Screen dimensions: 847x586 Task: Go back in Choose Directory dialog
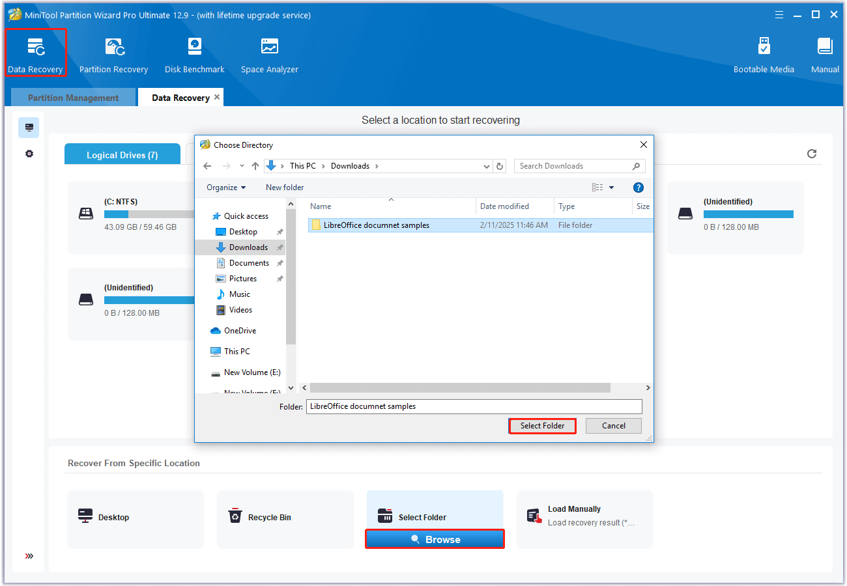(207, 166)
